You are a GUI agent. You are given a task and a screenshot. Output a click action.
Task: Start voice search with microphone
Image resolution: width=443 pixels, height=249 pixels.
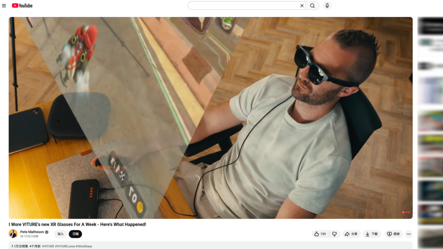(x=327, y=6)
